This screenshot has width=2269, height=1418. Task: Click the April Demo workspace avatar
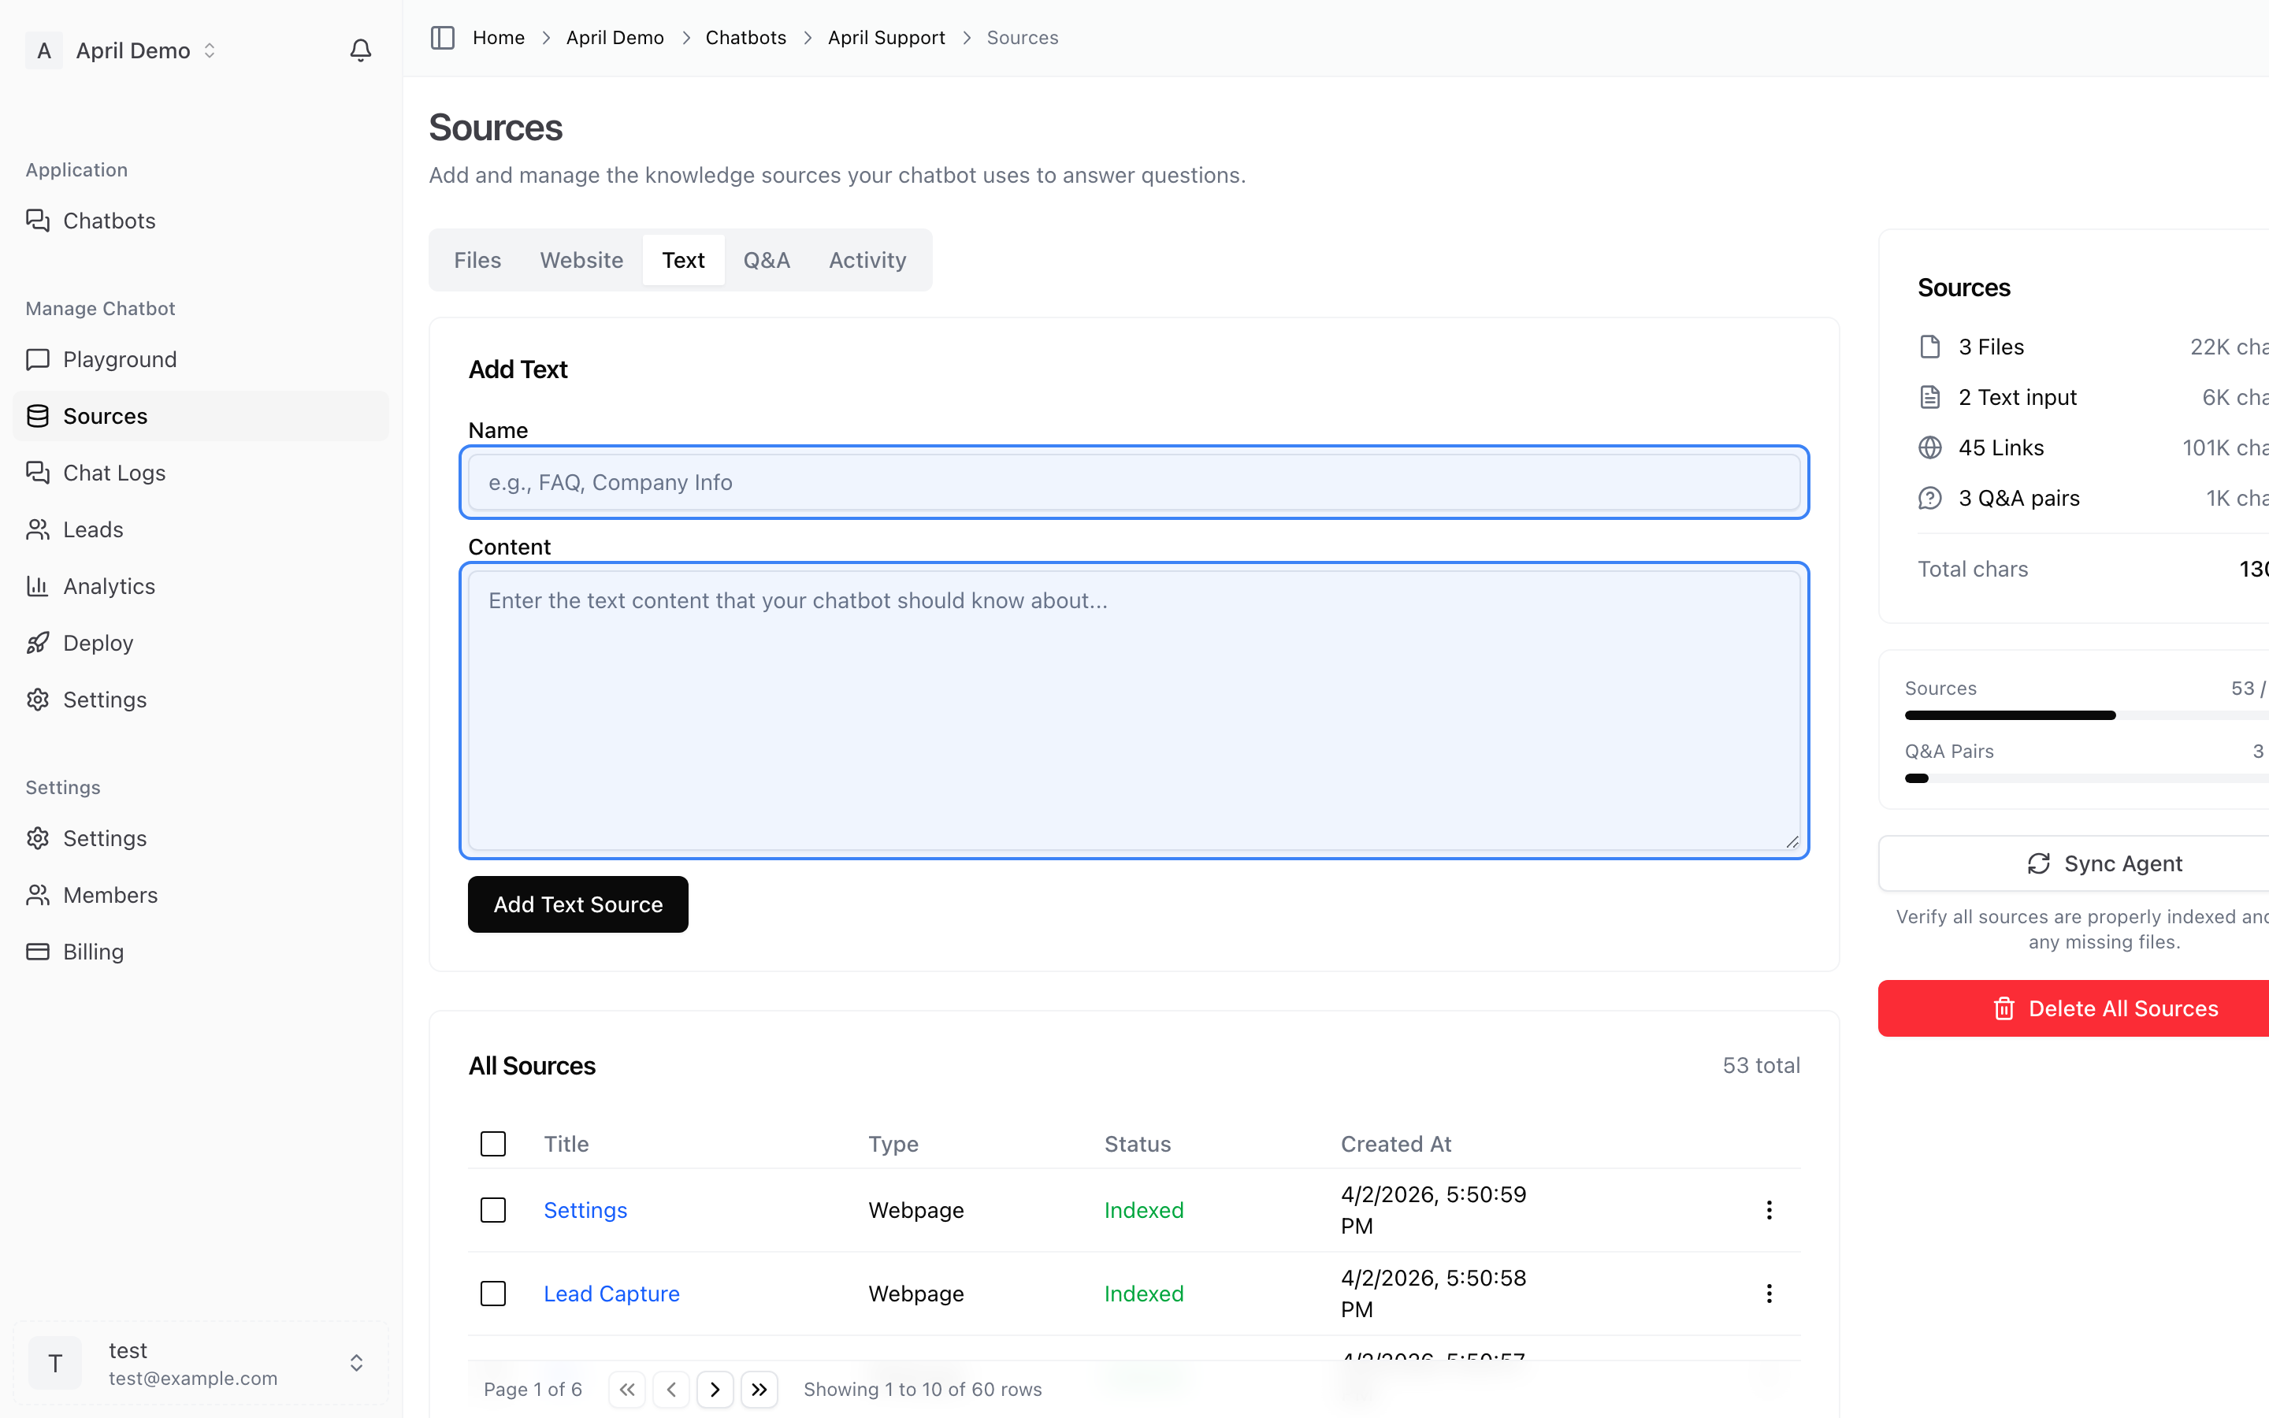[x=44, y=50]
